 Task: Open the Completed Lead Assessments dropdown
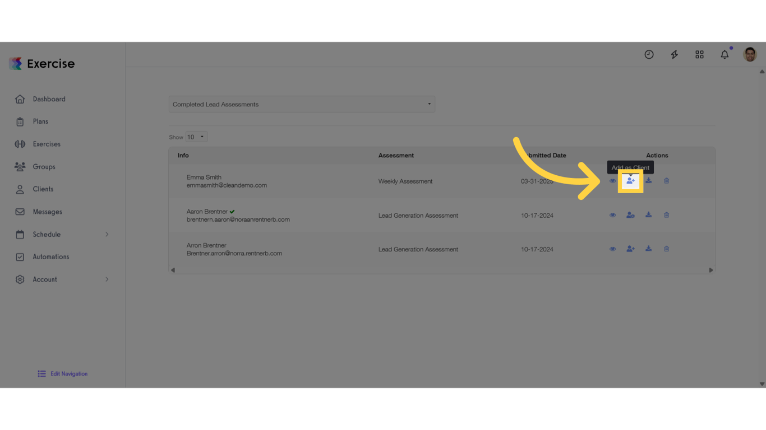(x=302, y=104)
